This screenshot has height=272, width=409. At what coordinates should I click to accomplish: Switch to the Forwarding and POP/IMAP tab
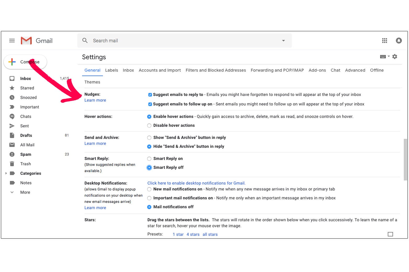click(x=277, y=70)
